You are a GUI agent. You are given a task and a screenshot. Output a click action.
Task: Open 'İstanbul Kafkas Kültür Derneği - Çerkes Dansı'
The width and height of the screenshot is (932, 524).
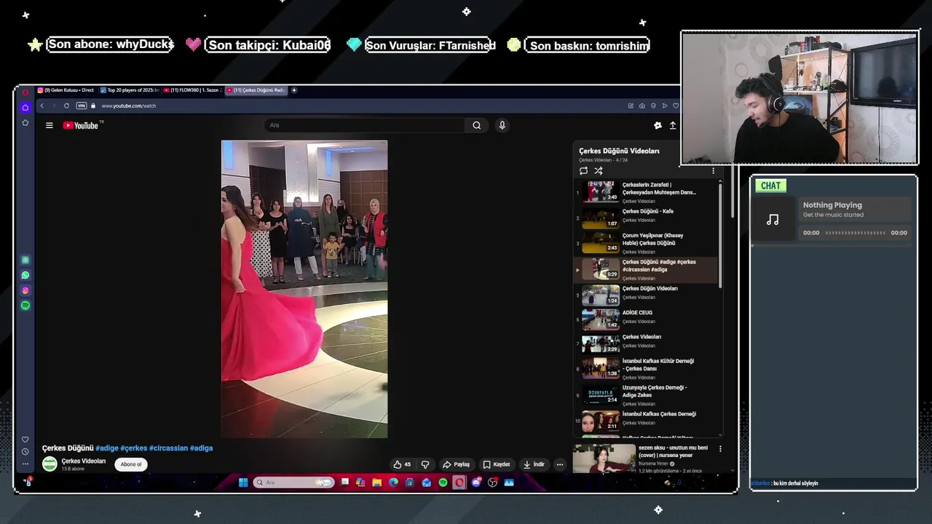point(647,368)
